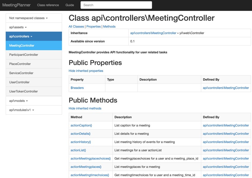Viewport: 252px width, 178px height.
Task: Open the All Classes link
Action: 76,26
